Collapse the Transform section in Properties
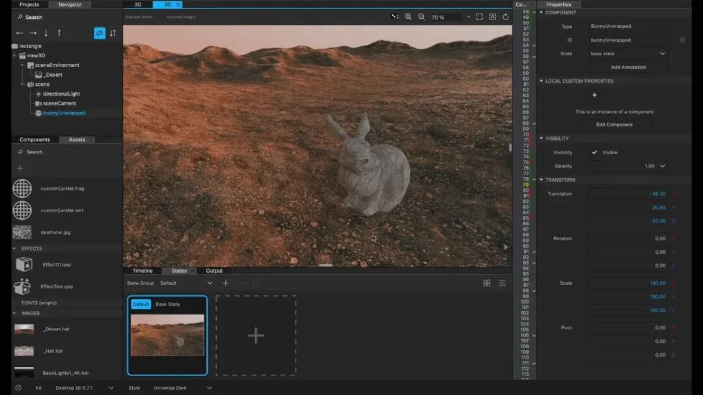 [x=542, y=180]
